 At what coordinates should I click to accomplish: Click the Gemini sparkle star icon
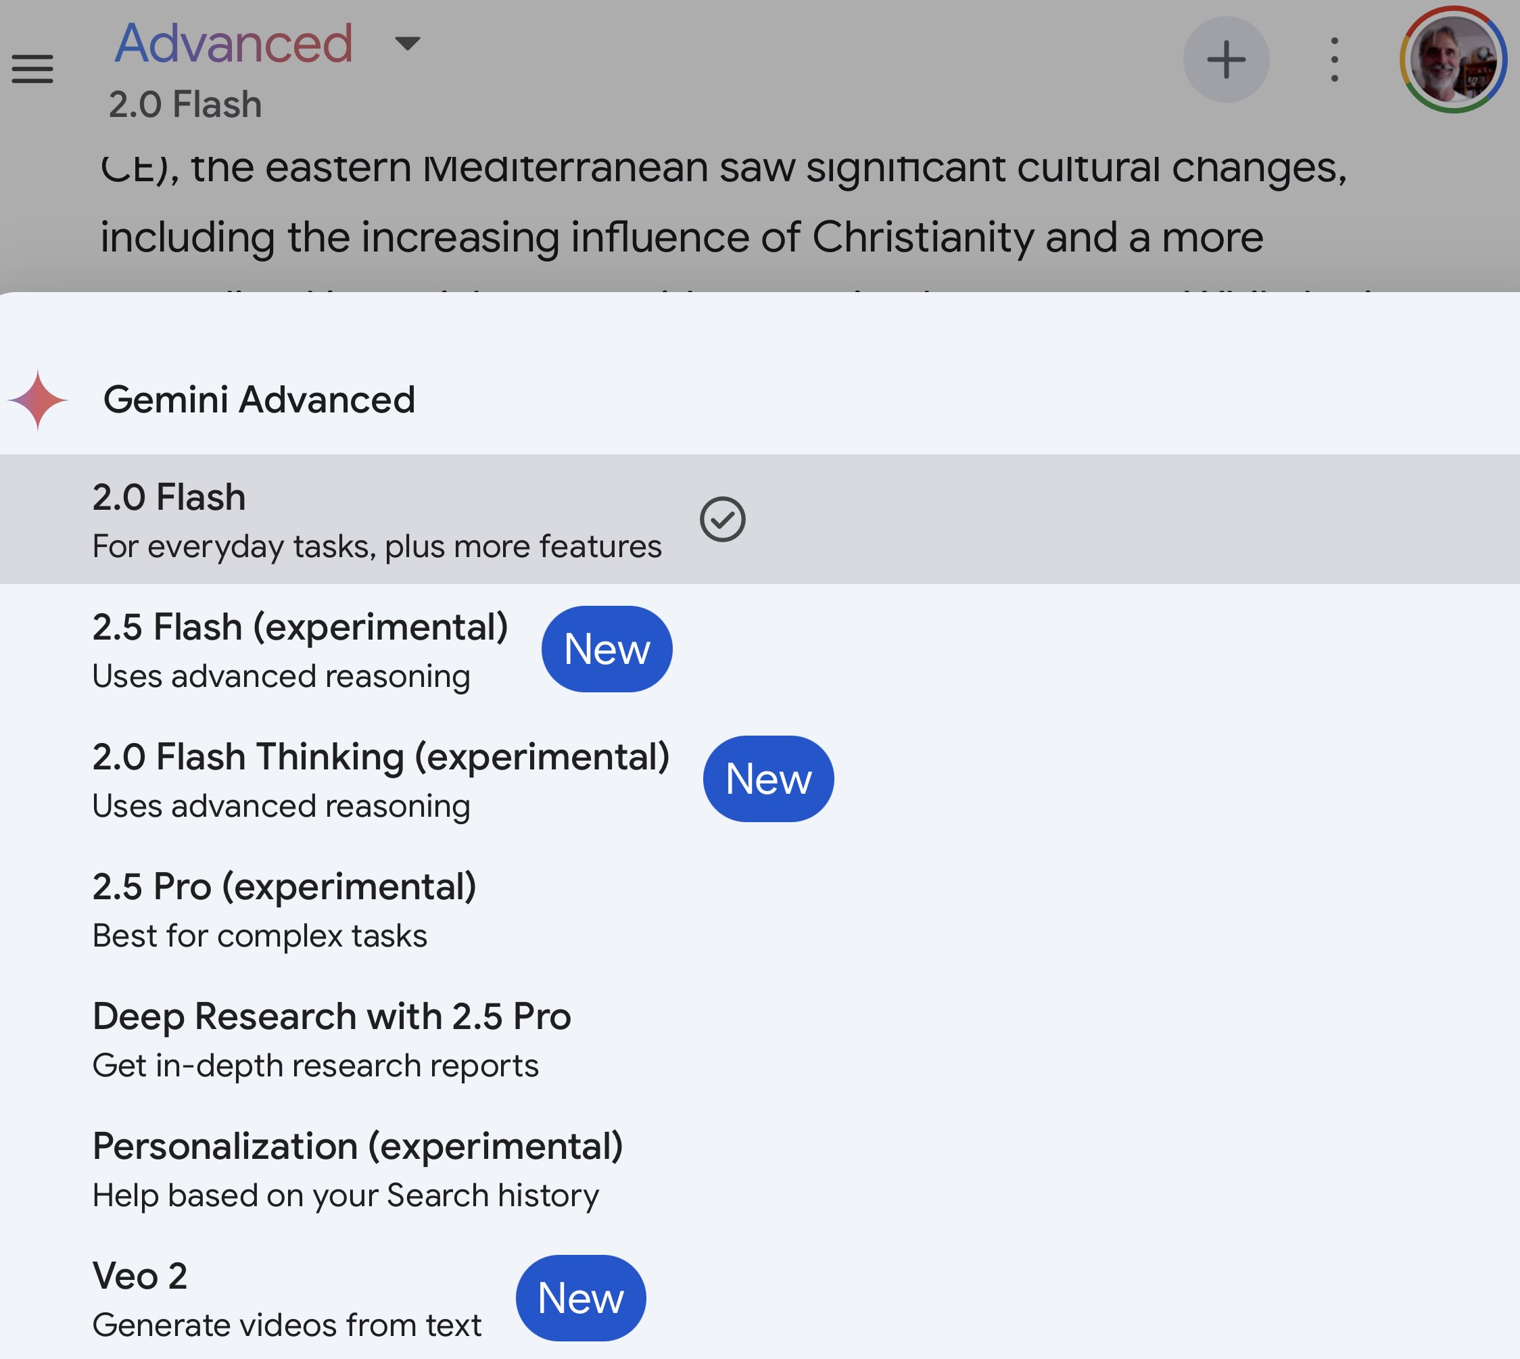click(38, 400)
